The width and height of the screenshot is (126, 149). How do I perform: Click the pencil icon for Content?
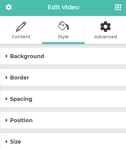coord(21,26)
